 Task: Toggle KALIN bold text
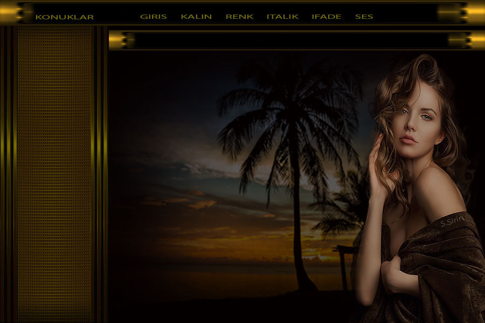coord(196,17)
